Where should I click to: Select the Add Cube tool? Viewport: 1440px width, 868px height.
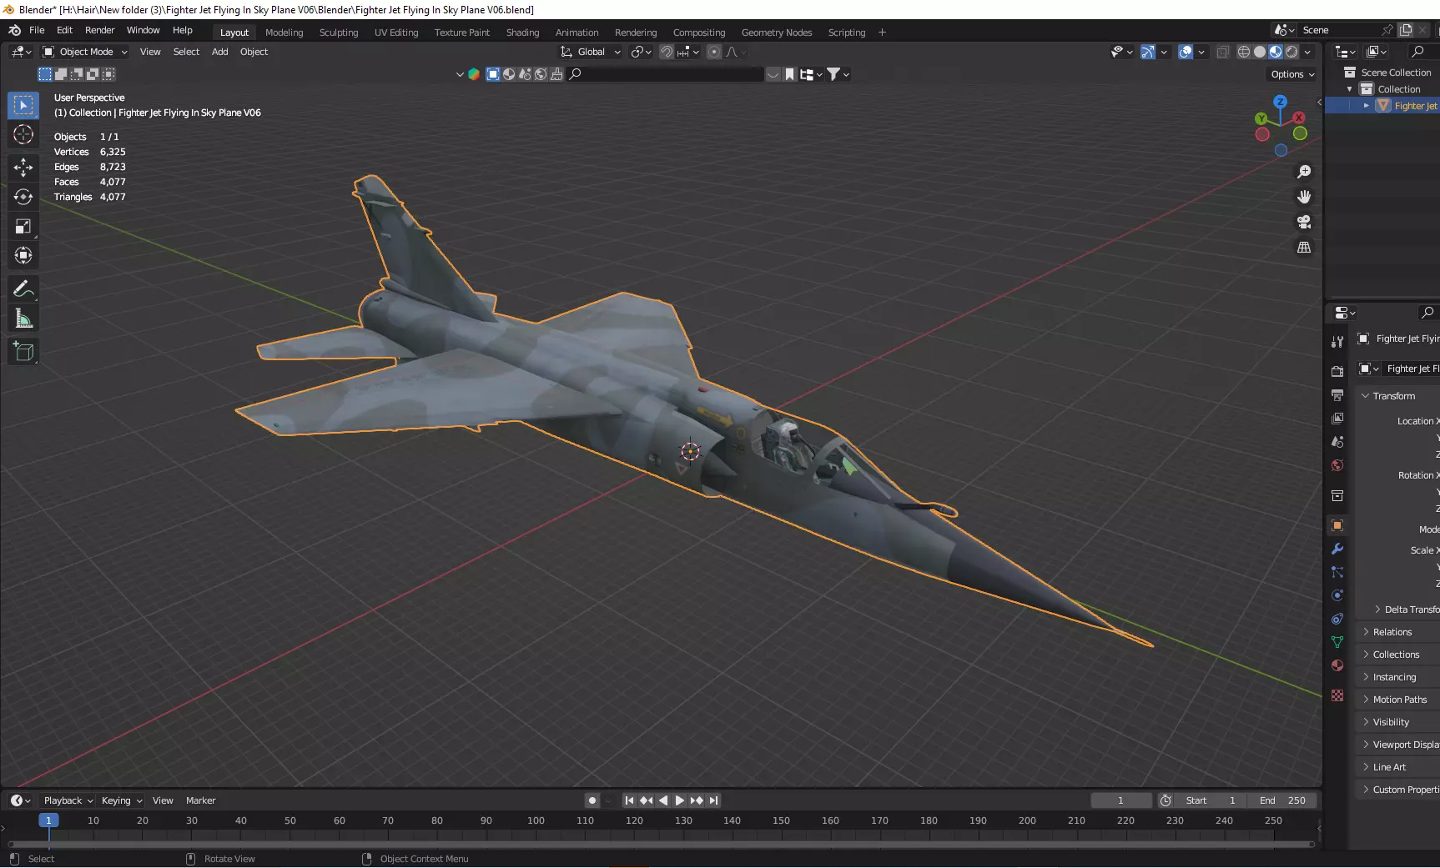pyautogui.click(x=23, y=352)
